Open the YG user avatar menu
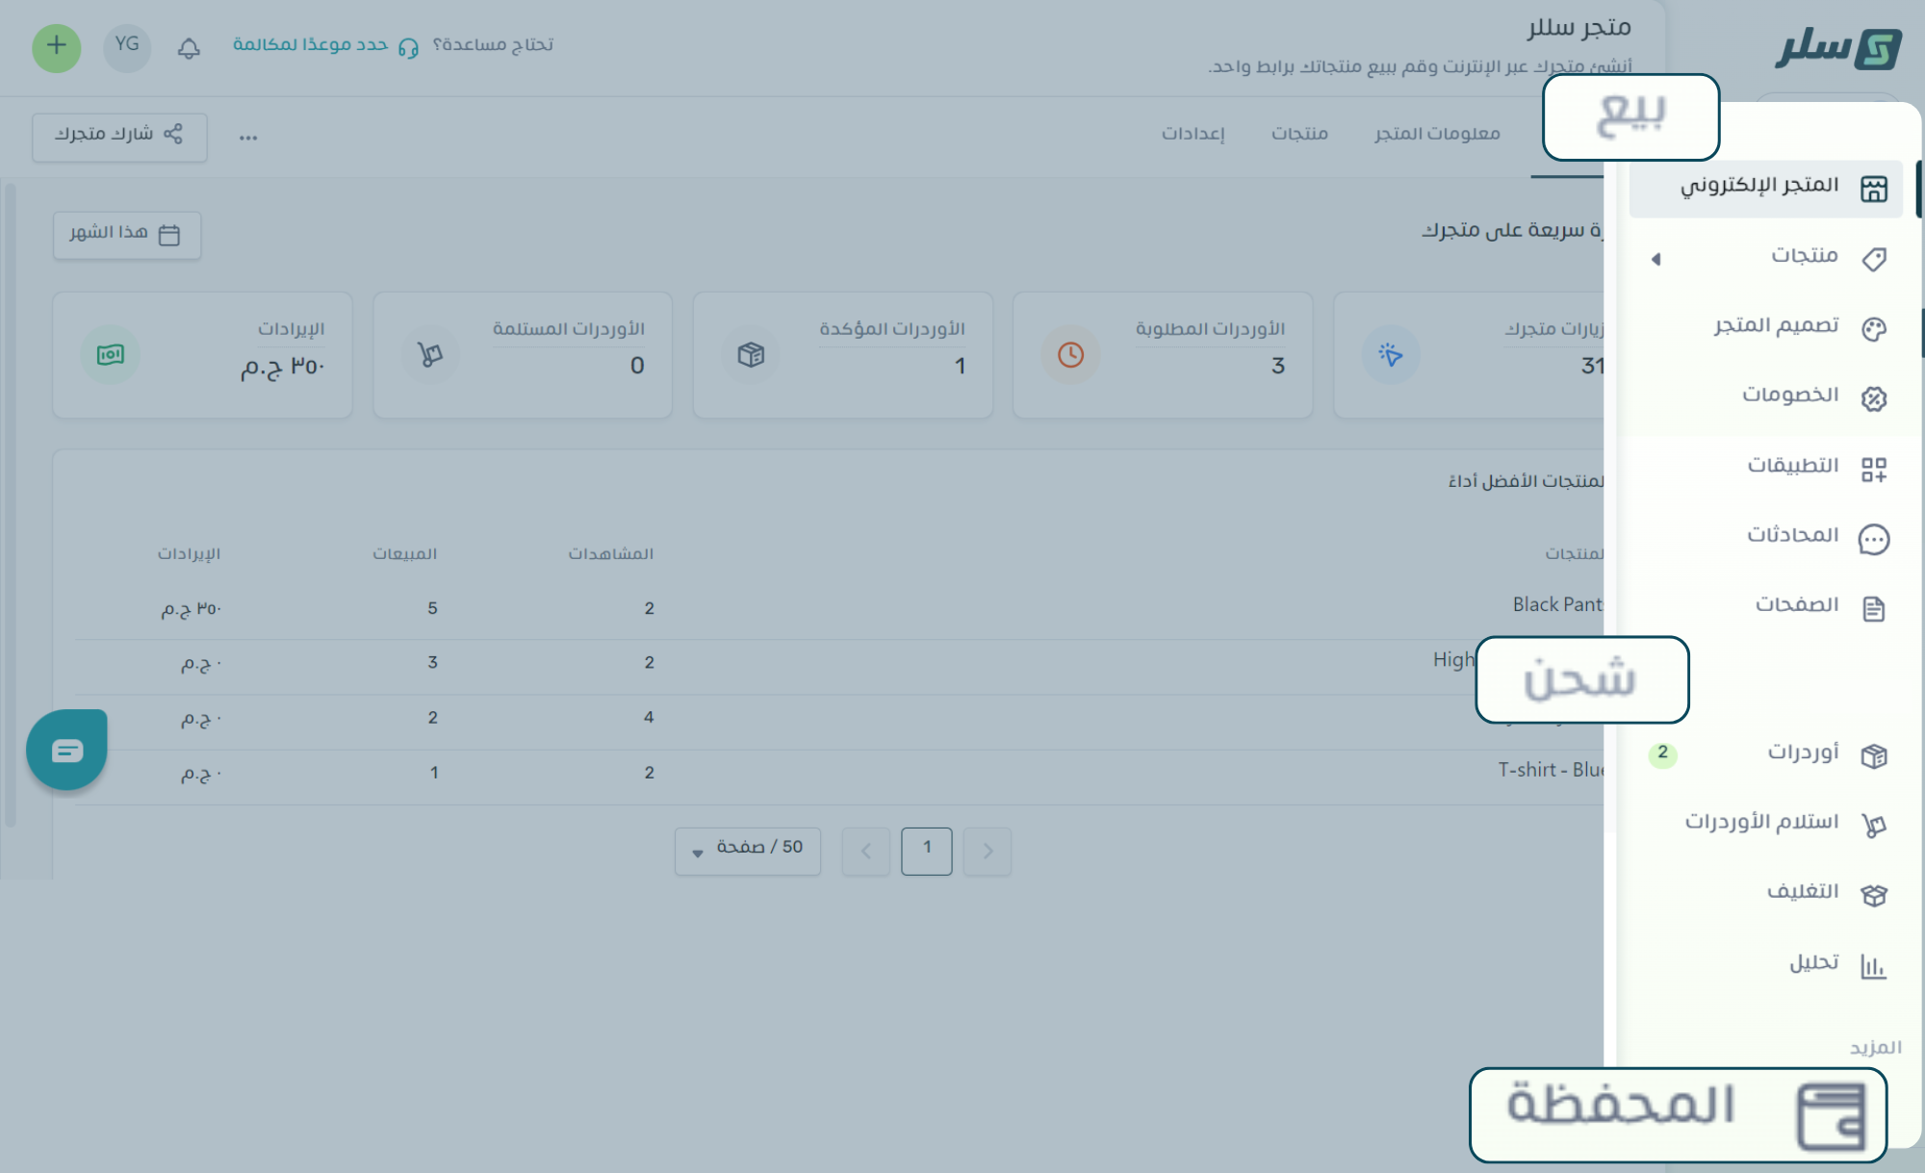 tap(127, 46)
